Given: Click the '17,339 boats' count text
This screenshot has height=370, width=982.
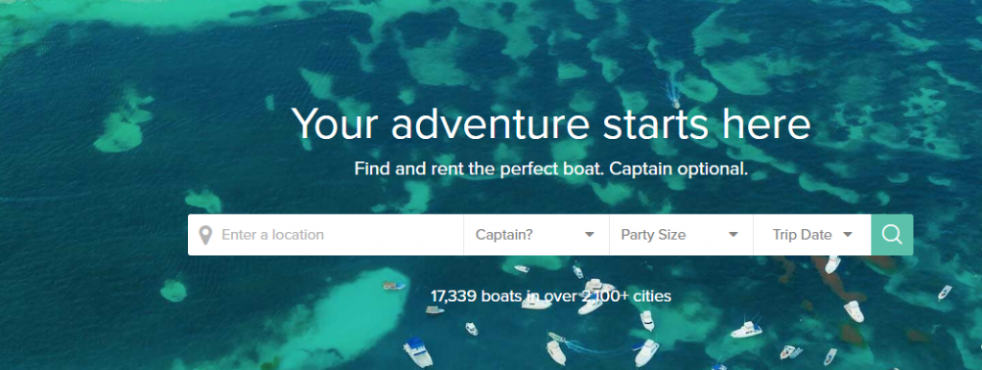Looking at the screenshot, I should 475,295.
